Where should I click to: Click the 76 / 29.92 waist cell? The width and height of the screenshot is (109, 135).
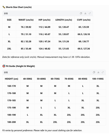tap(26, 27)
